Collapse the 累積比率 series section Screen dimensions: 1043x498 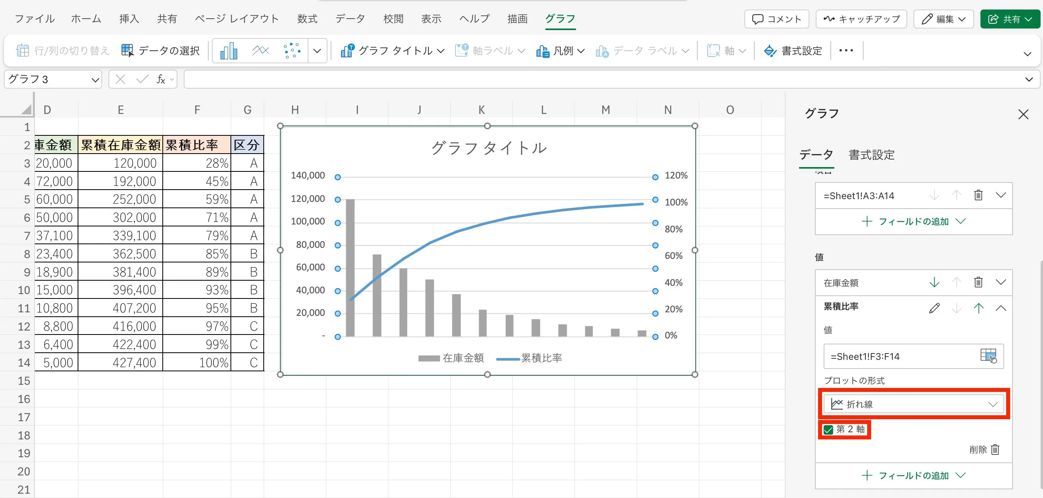click(x=1001, y=308)
